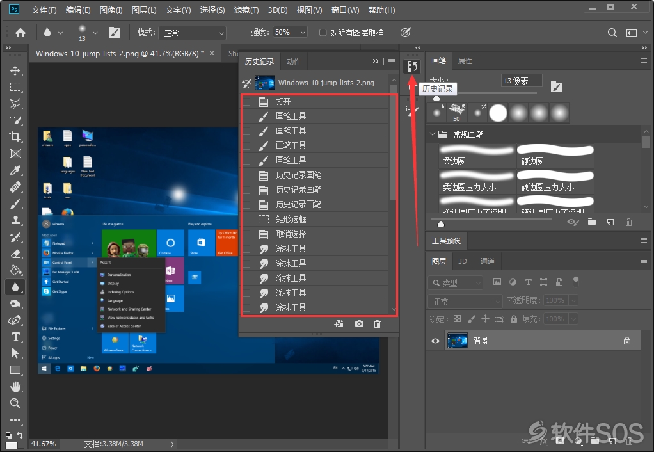This screenshot has height=452, width=654.
Task: Open the 模式 blend mode dropdown
Action: (192, 33)
